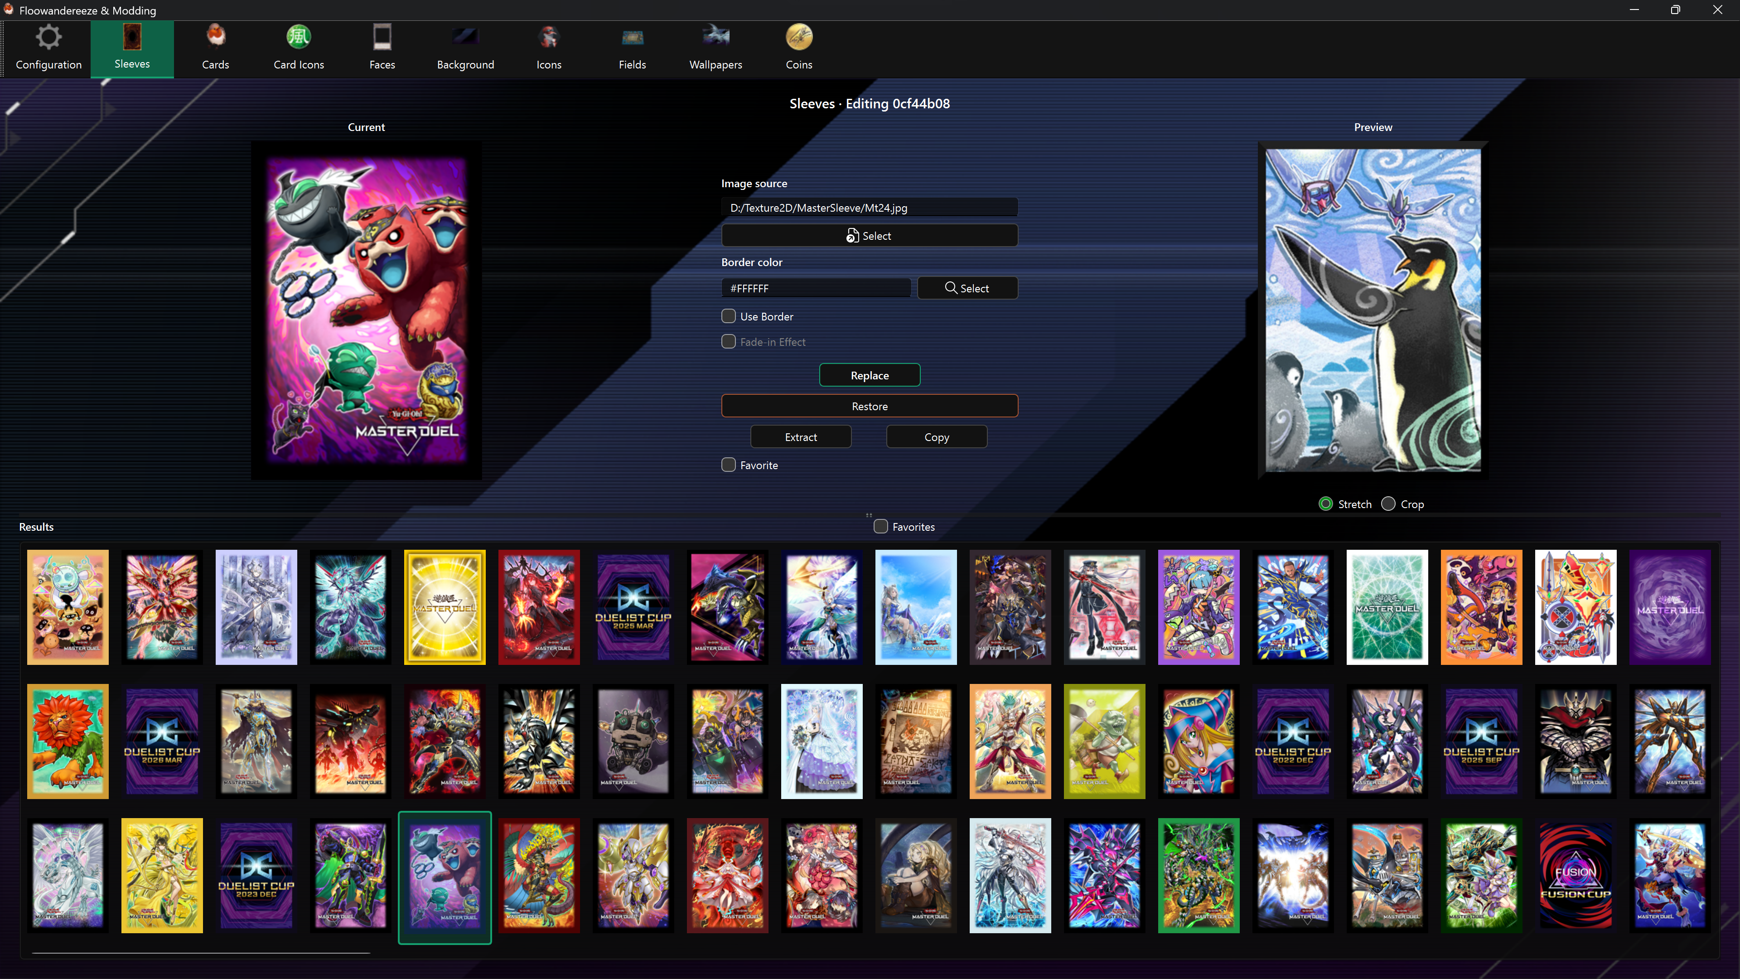
Task: Select the Fusion Cup sleeve
Action: click(x=1575, y=876)
